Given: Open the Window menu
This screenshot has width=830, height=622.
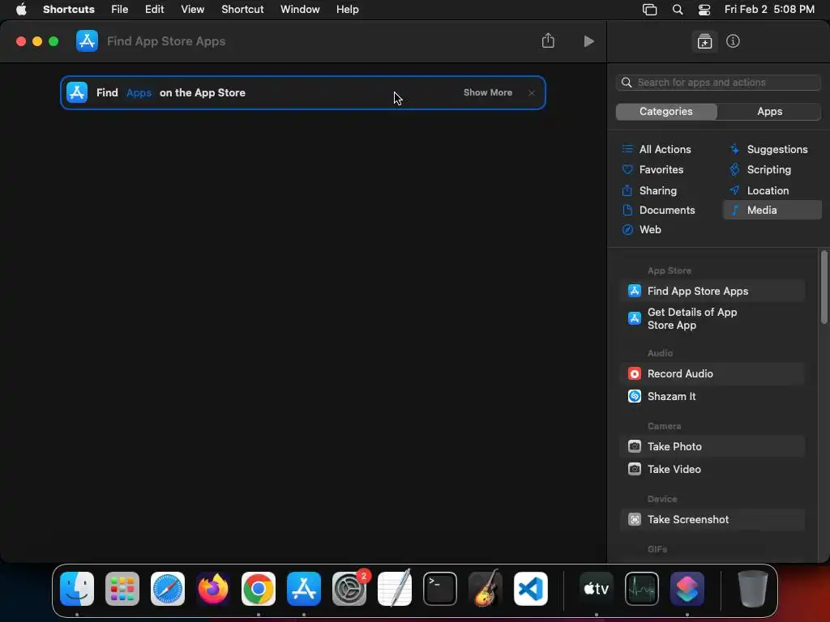Looking at the screenshot, I should point(300,10).
